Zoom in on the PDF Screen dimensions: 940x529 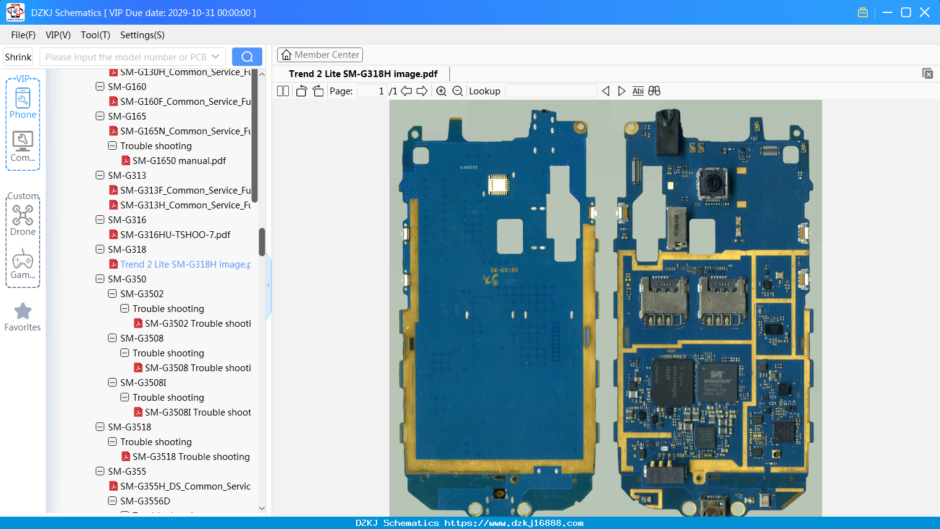coord(441,91)
